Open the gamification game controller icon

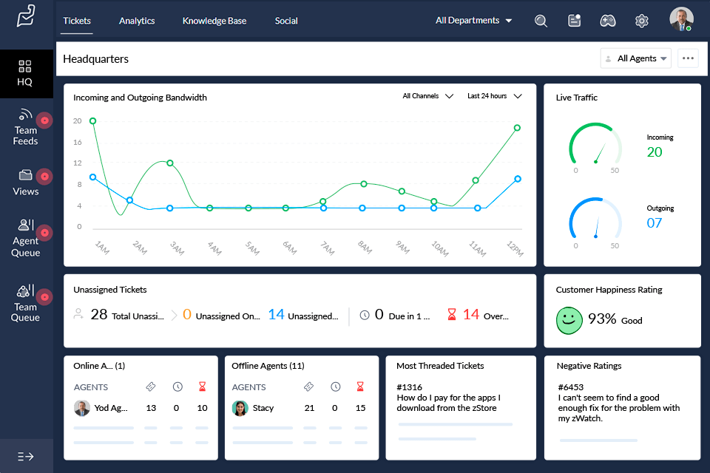[608, 21]
